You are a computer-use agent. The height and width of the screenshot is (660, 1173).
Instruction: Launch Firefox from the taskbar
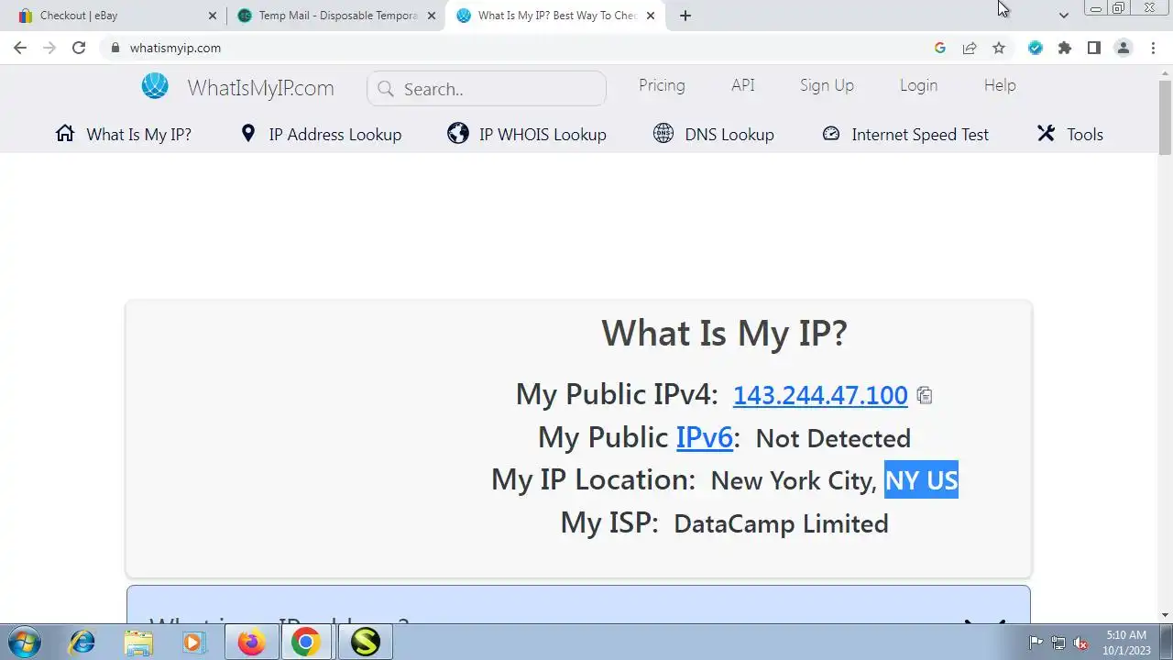pyautogui.click(x=251, y=642)
